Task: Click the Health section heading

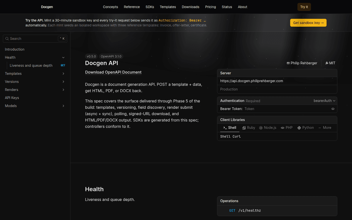Action: click(94, 189)
